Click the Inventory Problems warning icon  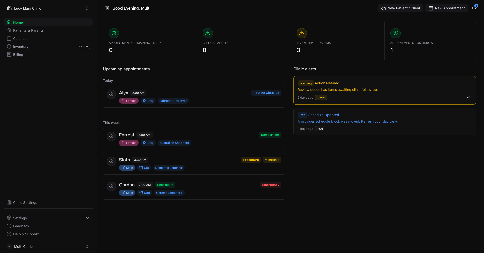tap(301, 33)
